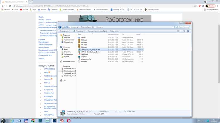Click the Chrome address bar URL

52,6
